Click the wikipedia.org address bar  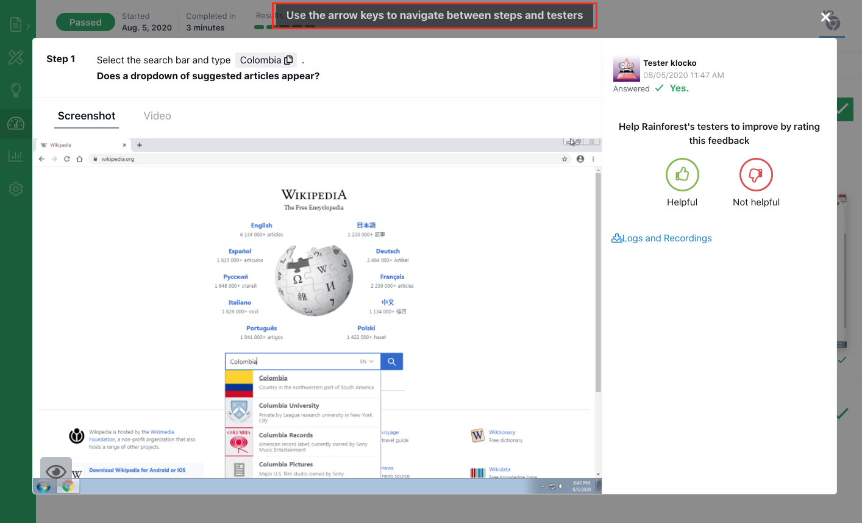point(328,158)
